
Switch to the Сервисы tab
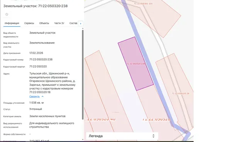click(x=29, y=23)
